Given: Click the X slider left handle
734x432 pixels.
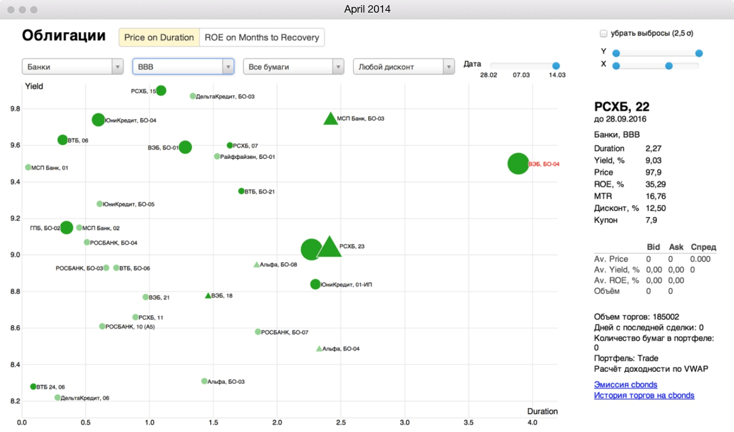Looking at the screenshot, I should click(616, 66).
